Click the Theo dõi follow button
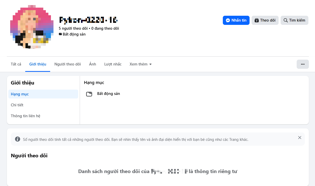Image resolution: width=315 pixels, height=186 pixels. pyautogui.click(x=265, y=20)
